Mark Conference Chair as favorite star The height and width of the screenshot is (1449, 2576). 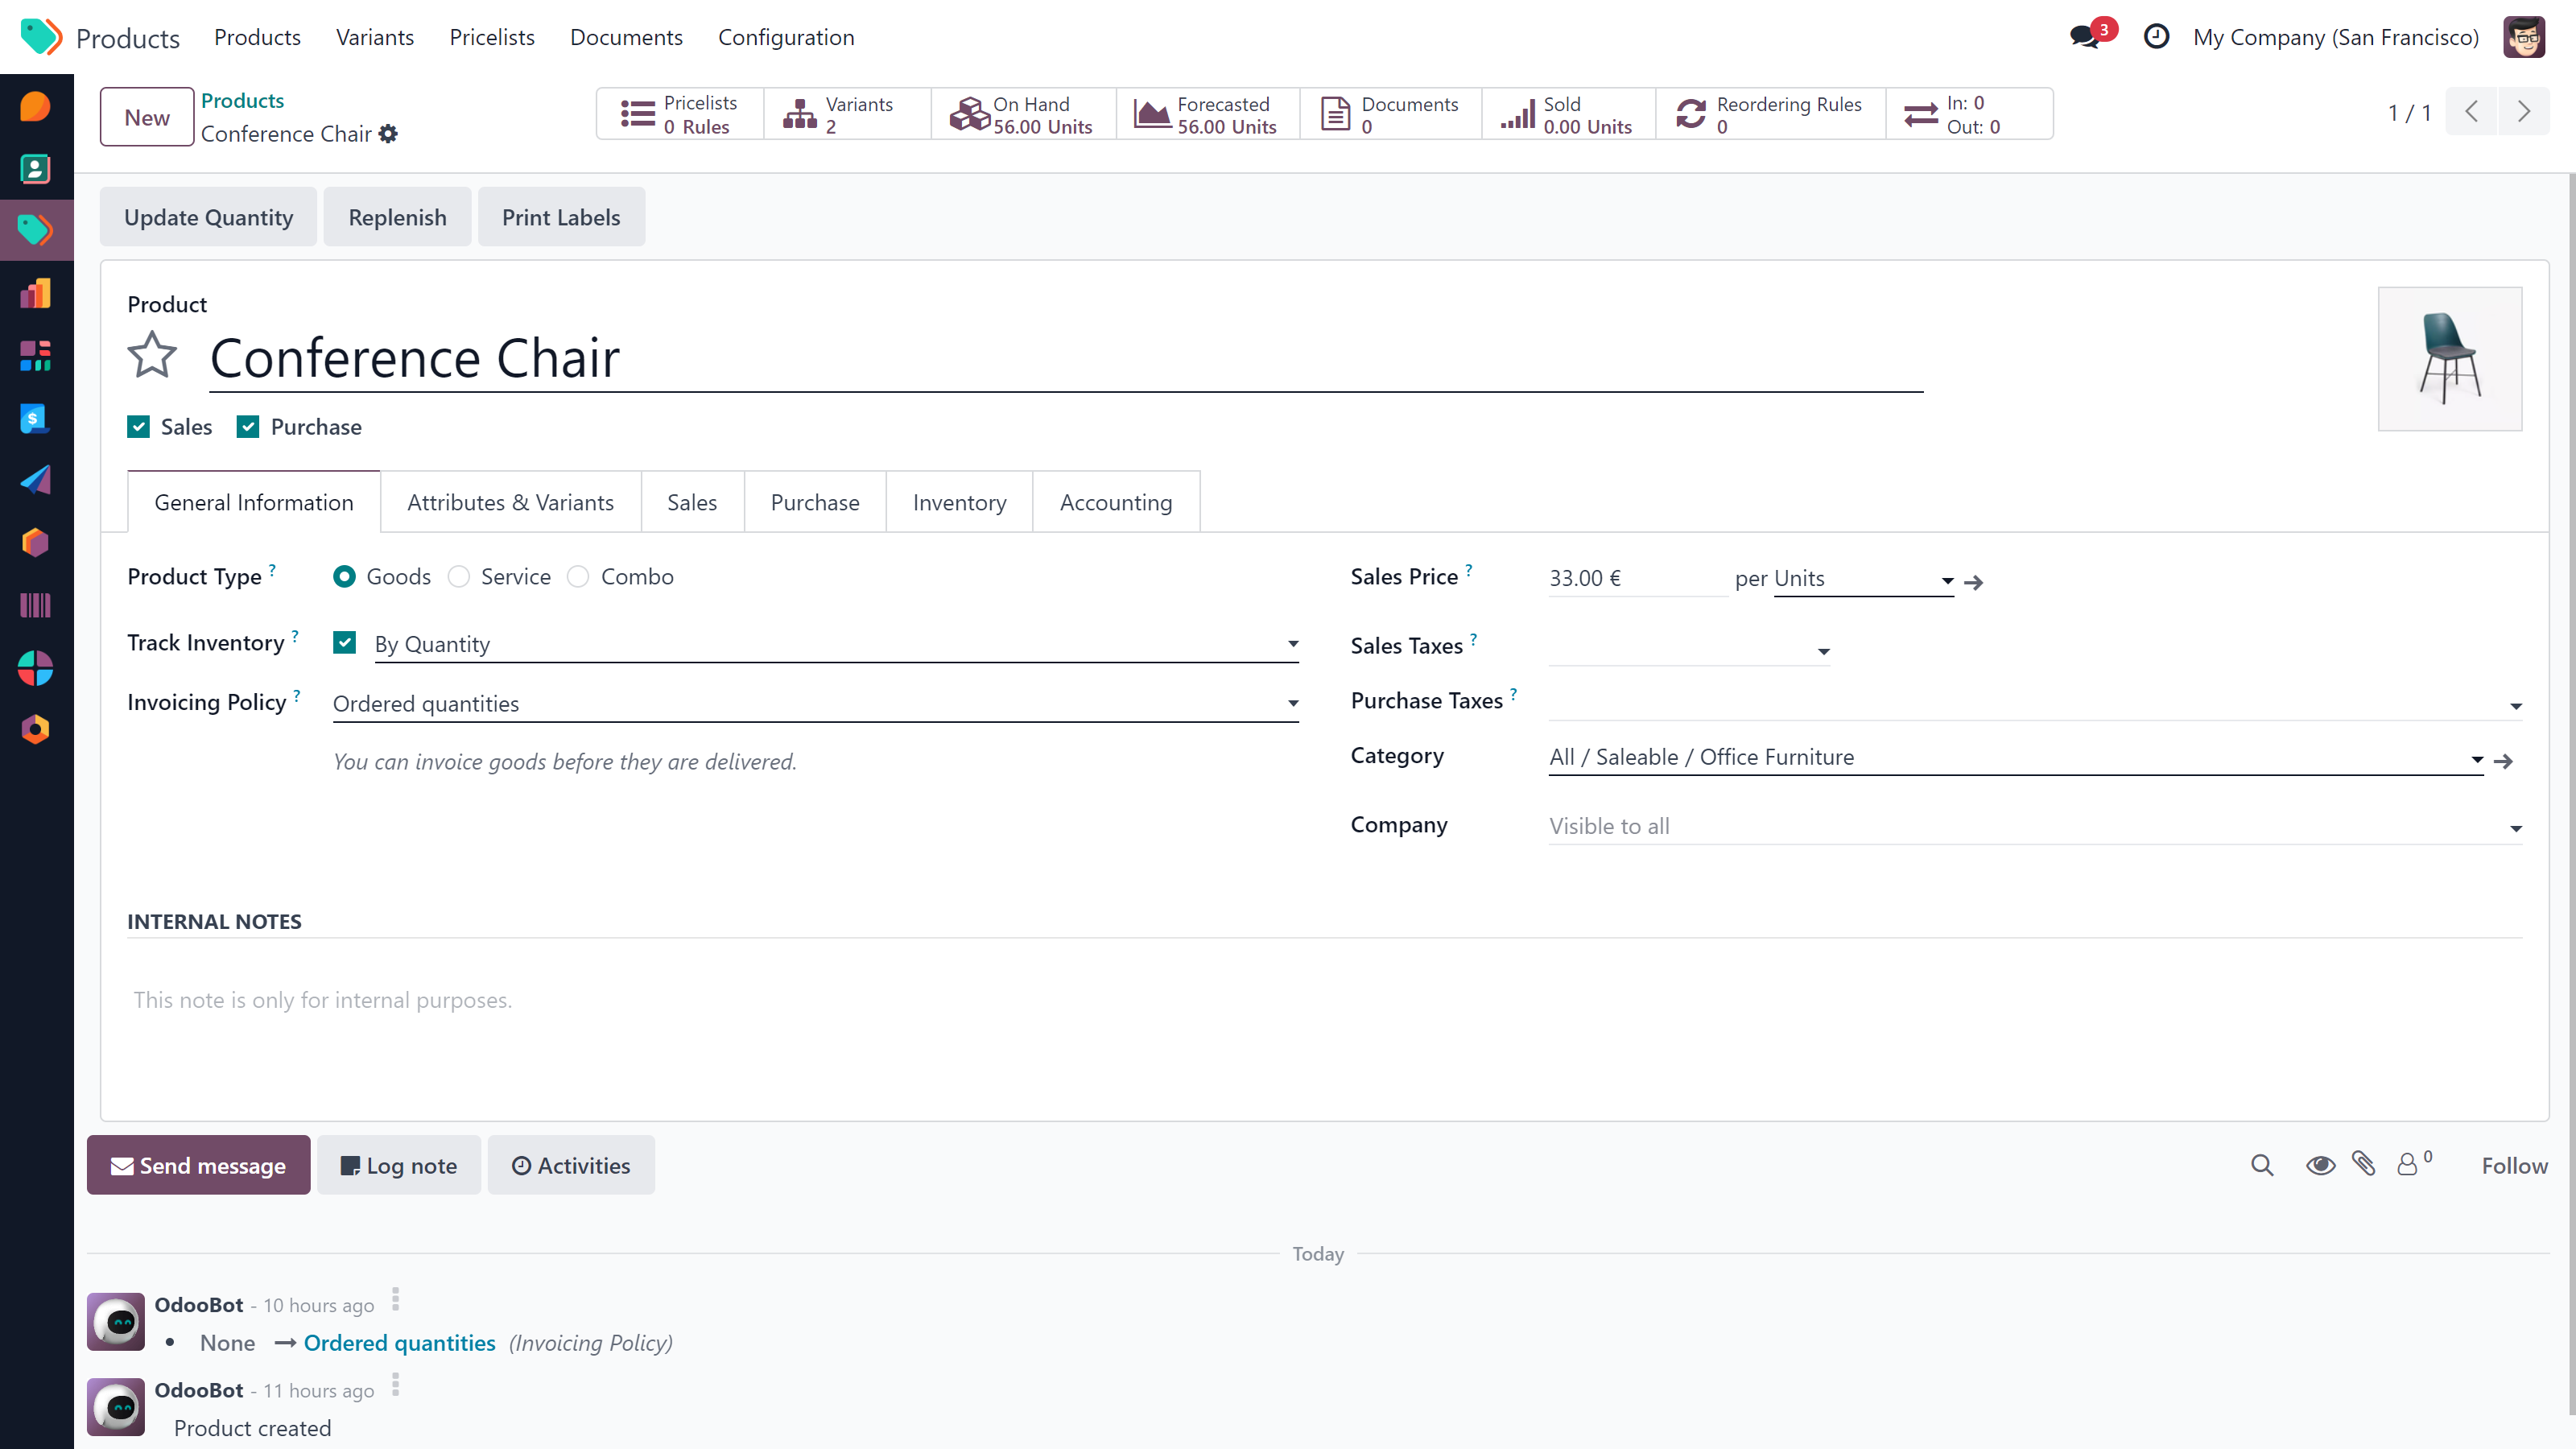[x=152, y=356]
